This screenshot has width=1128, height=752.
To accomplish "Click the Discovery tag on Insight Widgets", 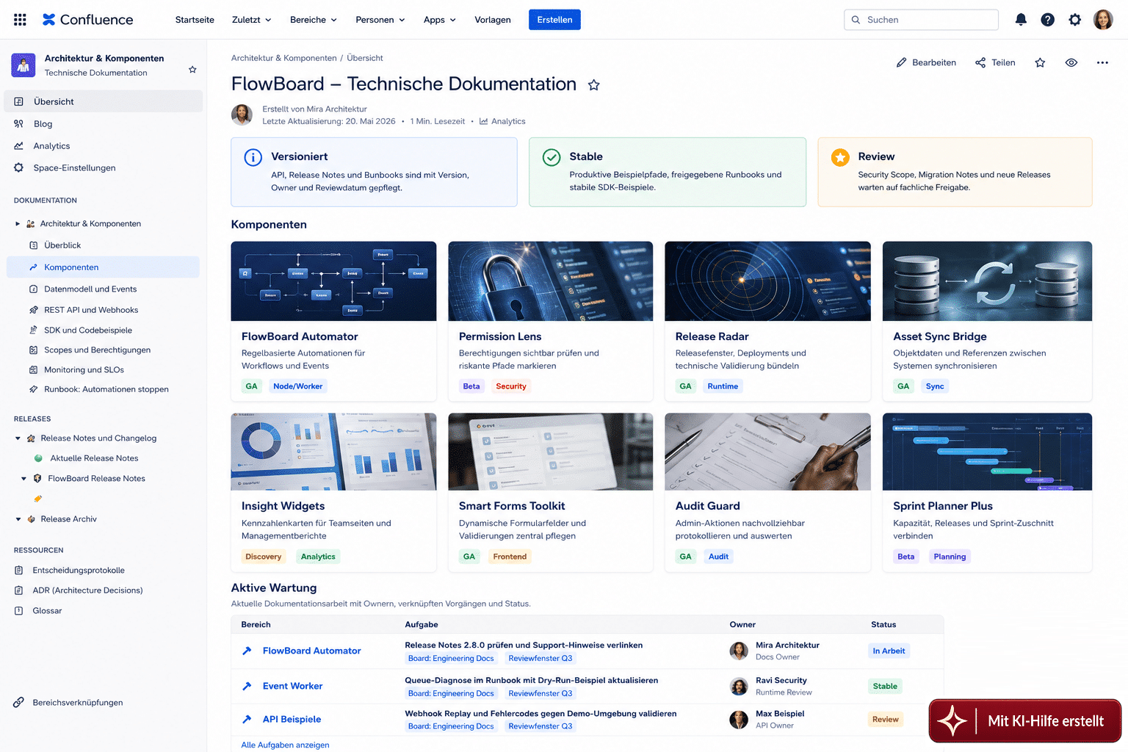I will [x=264, y=557].
